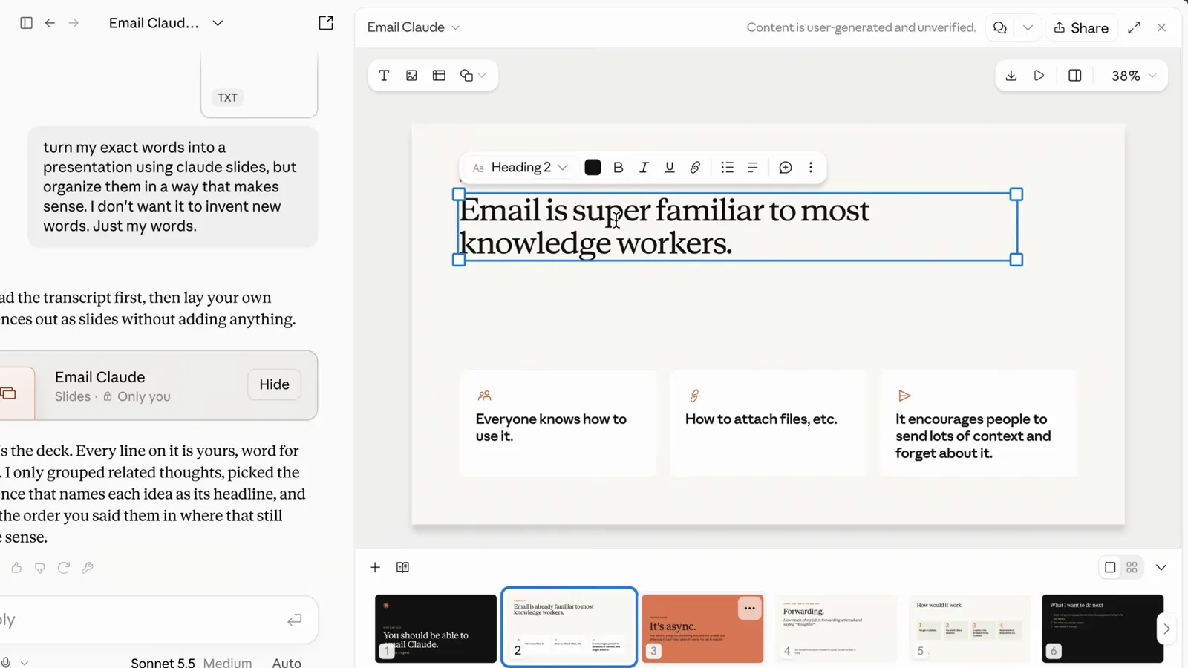The height and width of the screenshot is (668, 1188).
Task: Collapse the slide thumbnail strip
Action: click(1161, 568)
